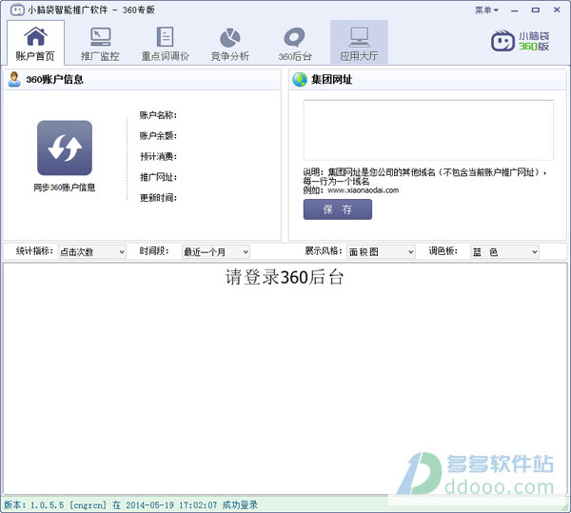Open the 菜单 dropdown menu
Viewport: 571px width, 513px height.
pos(486,10)
